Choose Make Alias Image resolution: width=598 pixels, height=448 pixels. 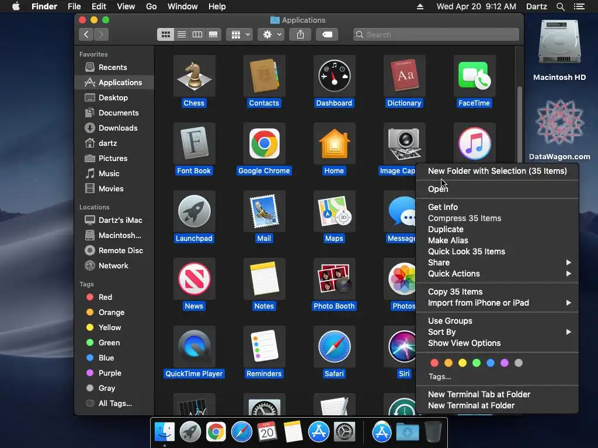pos(498,240)
